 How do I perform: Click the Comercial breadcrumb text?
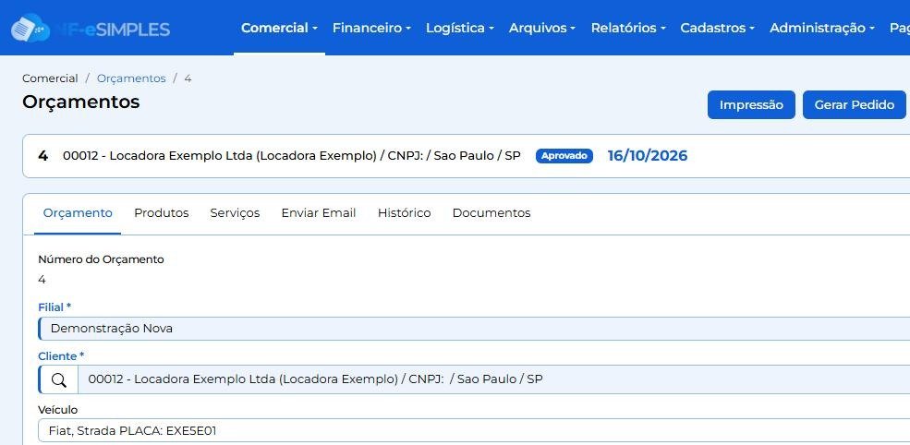(x=50, y=78)
